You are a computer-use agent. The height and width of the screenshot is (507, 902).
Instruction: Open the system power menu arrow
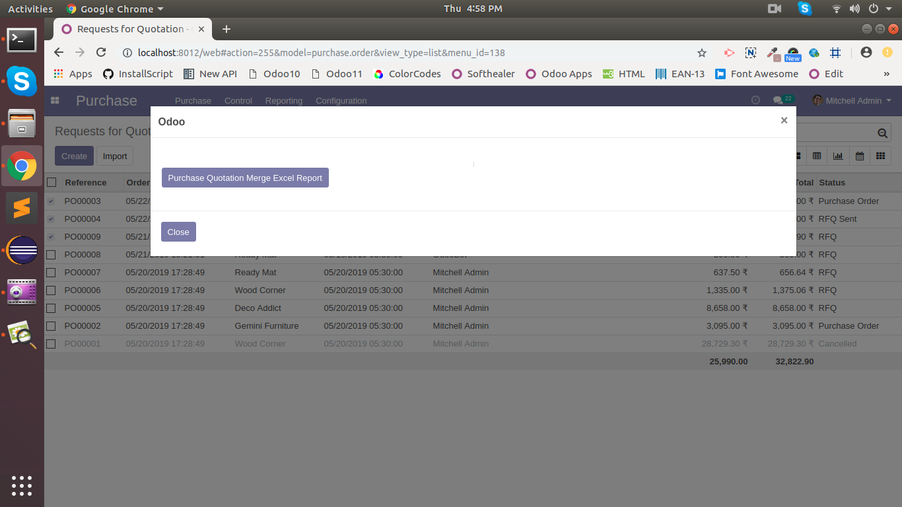888,9
